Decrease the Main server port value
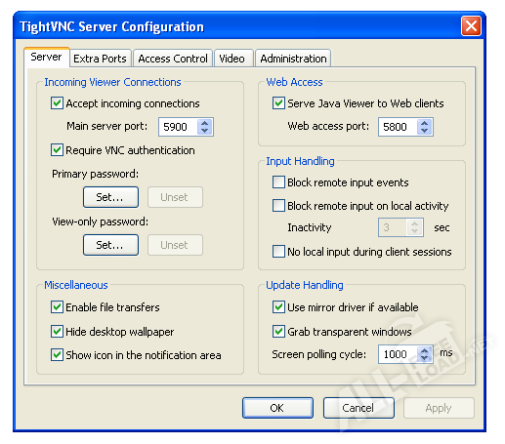The width and height of the screenshot is (505, 444). [x=204, y=131]
